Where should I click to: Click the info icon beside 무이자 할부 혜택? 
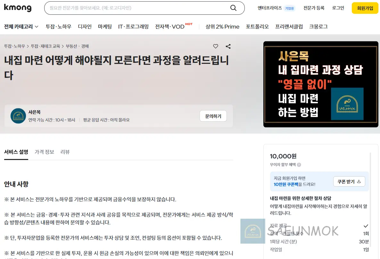pyautogui.click(x=299, y=164)
